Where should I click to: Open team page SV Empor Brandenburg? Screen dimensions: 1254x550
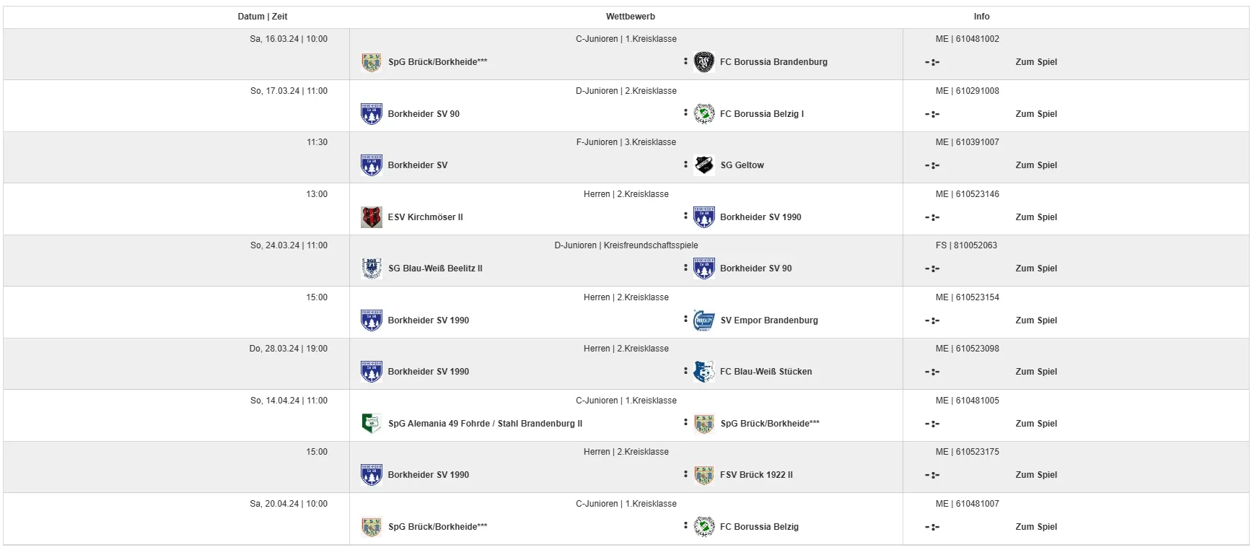[769, 320]
